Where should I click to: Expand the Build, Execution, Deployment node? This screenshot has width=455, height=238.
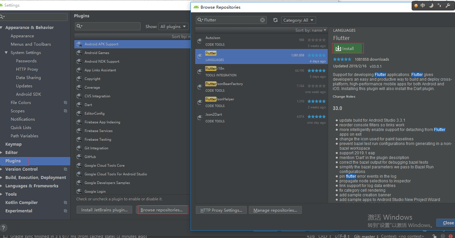click(x=1, y=178)
